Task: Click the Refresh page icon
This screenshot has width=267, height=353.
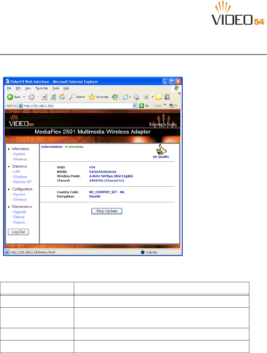Action: coord(53,97)
